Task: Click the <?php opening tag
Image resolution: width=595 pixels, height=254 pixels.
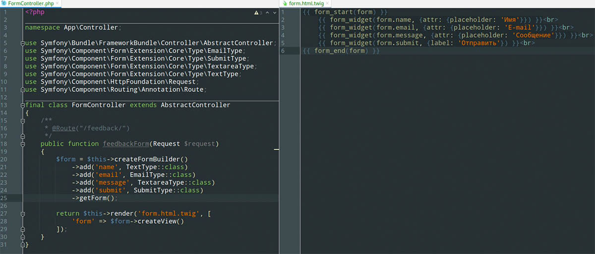Action: click(x=35, y=12)
